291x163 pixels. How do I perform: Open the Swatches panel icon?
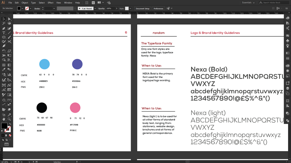(288, 35)
